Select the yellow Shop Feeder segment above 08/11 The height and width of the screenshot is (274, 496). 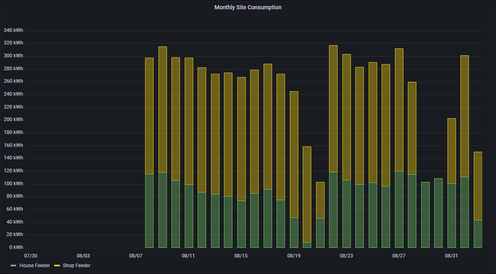(189, 121)
